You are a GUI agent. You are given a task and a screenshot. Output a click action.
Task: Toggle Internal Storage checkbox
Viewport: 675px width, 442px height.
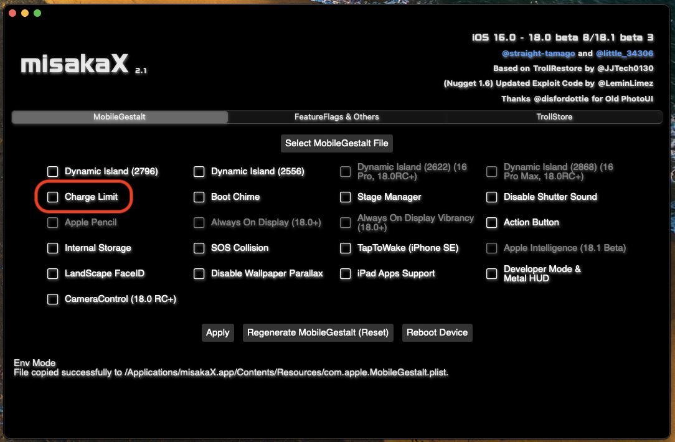(52, 248)
